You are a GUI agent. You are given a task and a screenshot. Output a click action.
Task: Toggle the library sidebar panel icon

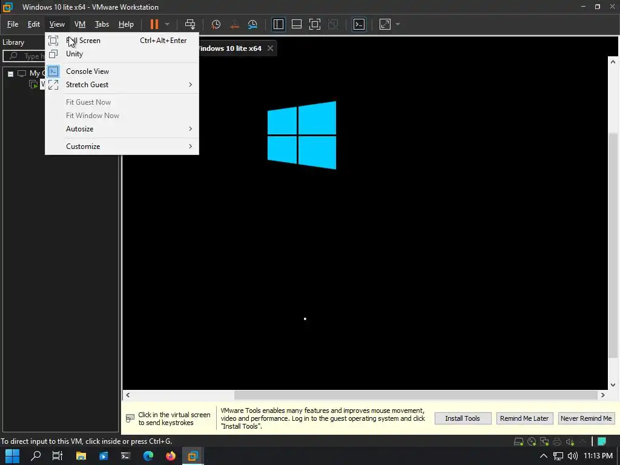pos(278,24)
